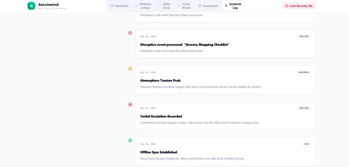The height and width of the screenshot is (167, 349).
Task: Select the Code Words tab
Action: (x=184, y=6)
